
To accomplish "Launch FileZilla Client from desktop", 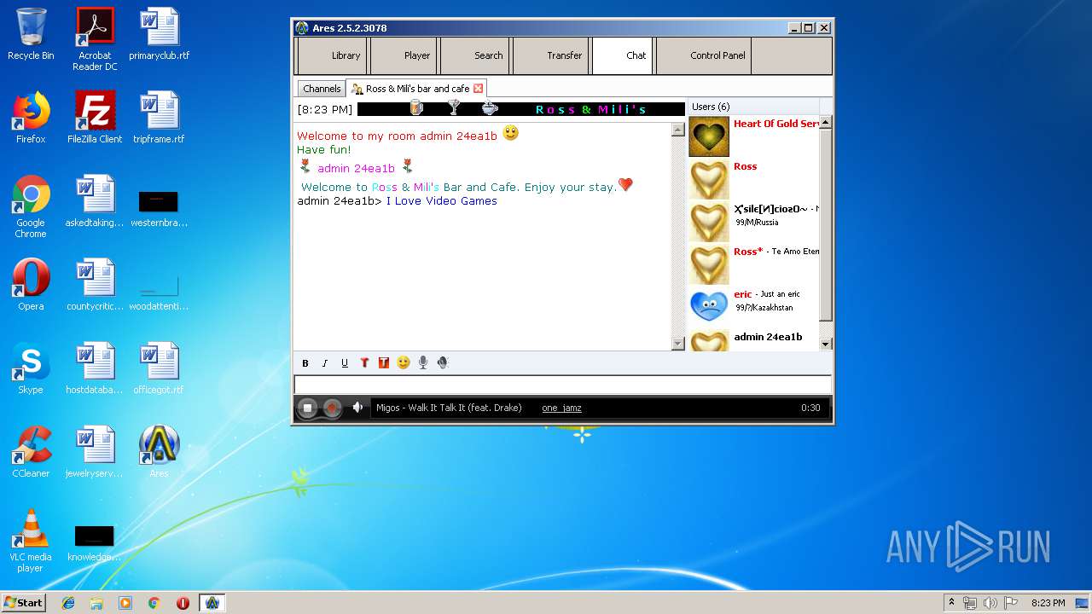I will click(x=95, y=118).
